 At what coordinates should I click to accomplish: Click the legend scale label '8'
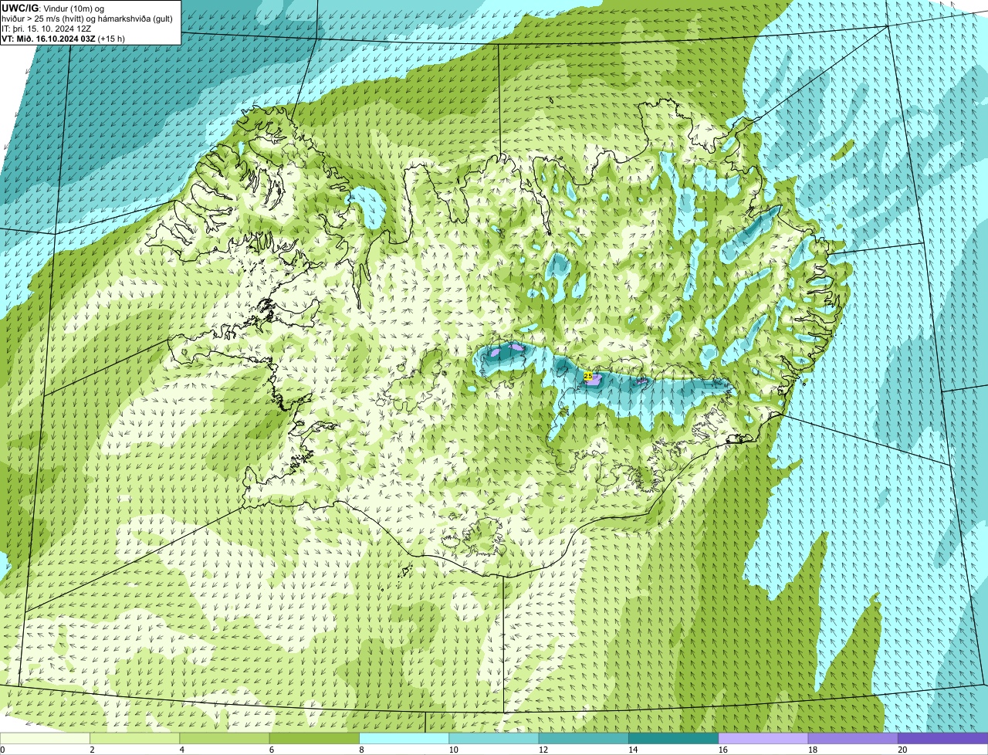361,750
